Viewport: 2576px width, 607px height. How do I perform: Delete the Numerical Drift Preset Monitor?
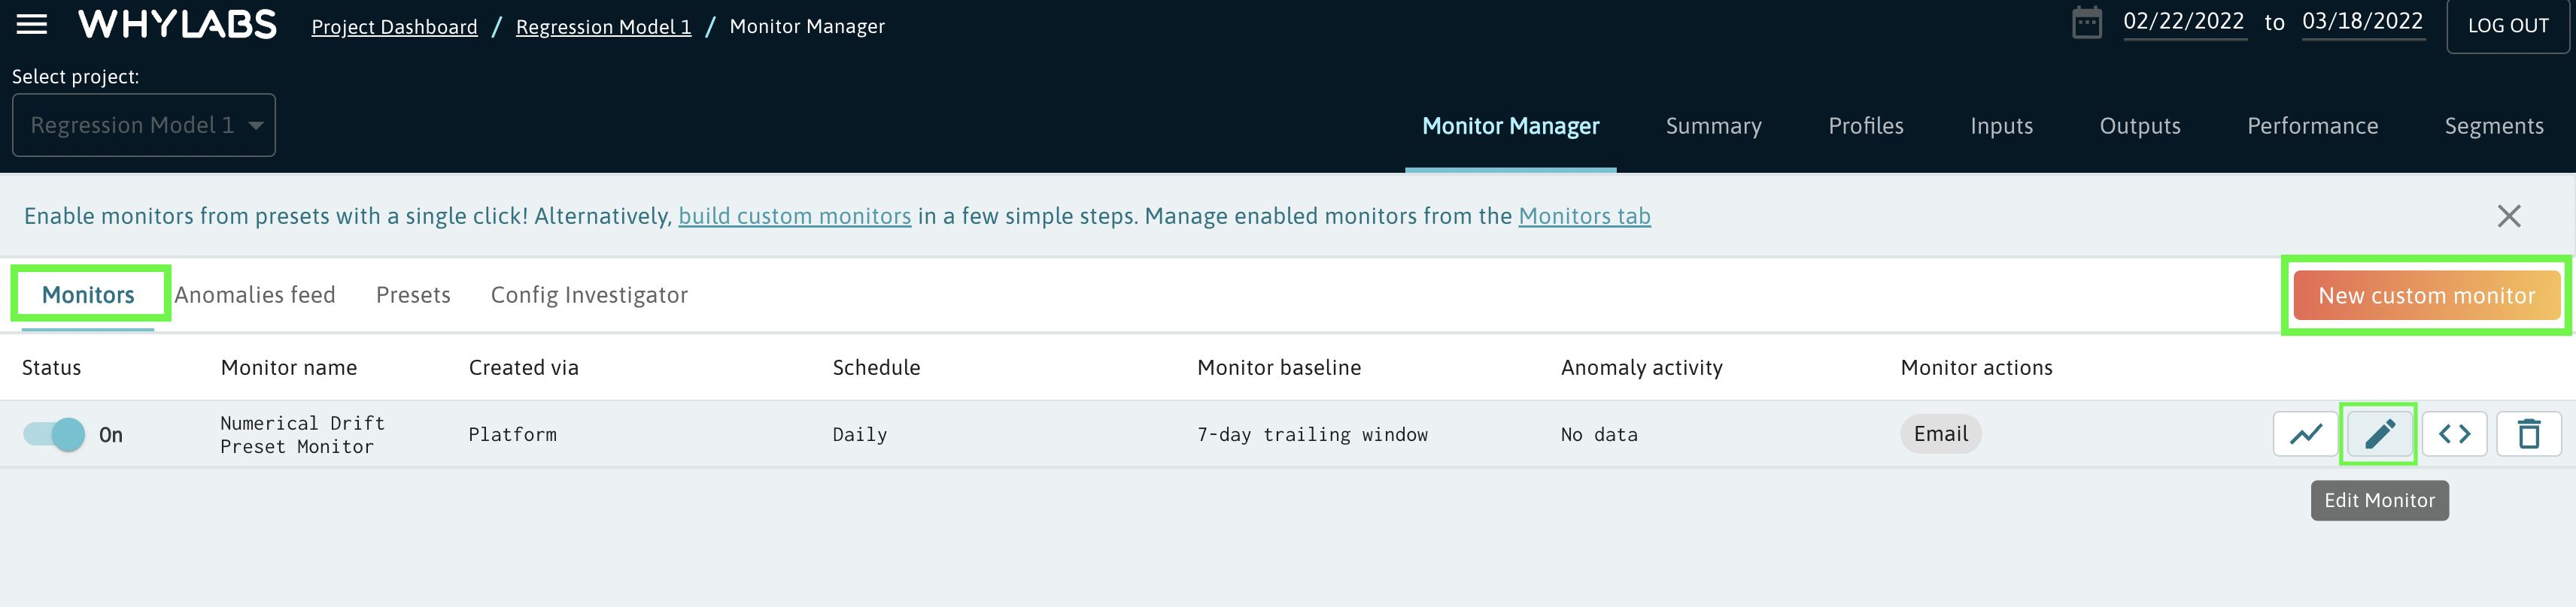[2528, 434]
